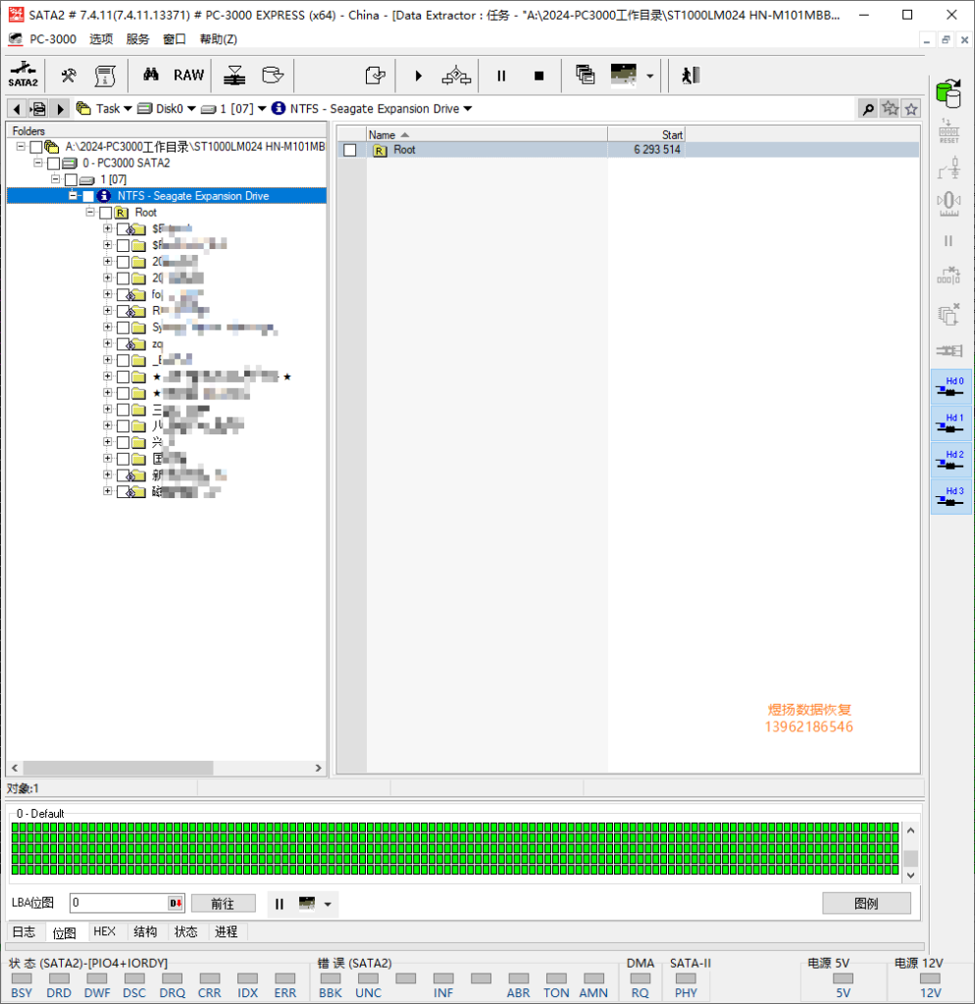
Task: Open the bitmap view mode dropdown arrow
Action: coord(328,904)
